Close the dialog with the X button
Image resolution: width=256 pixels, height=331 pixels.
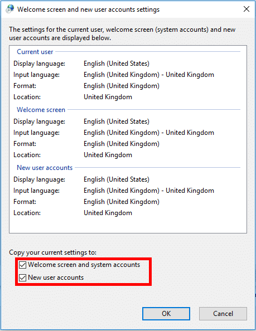pos(247,9)
